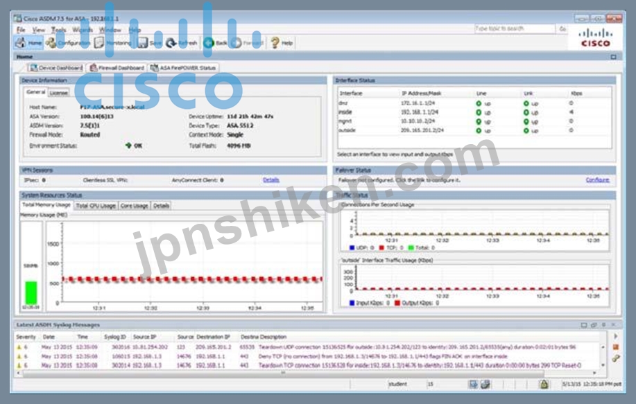Select the inside interface row
Image resolution: width=636 pixels, height=404 pixels.
(474, 112)
